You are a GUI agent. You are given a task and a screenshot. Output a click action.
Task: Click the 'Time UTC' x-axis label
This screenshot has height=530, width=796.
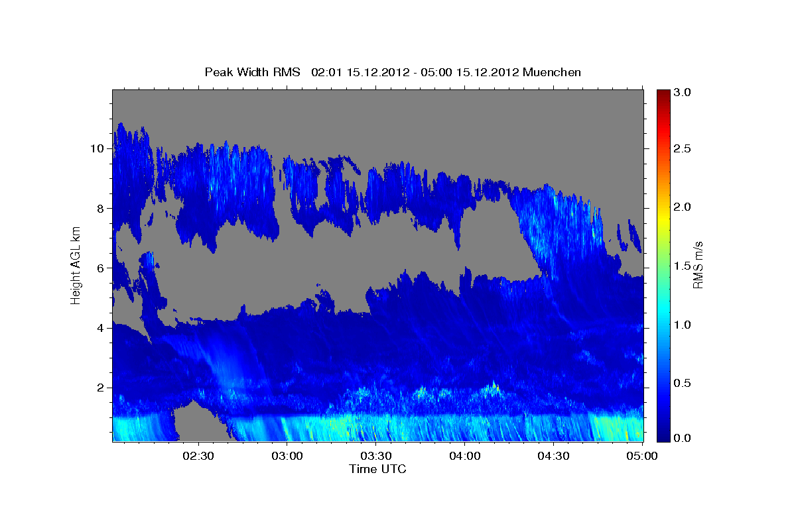[377, 469]
